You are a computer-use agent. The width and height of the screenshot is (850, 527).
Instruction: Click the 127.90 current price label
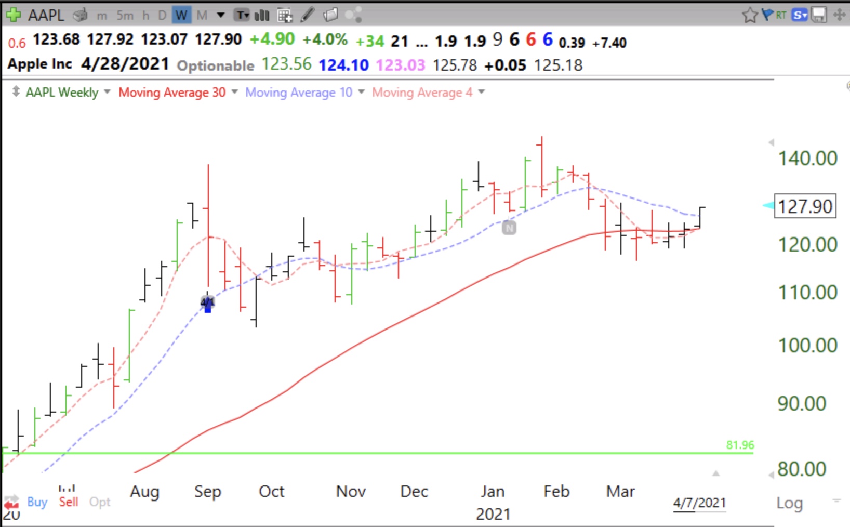click(805, 206)
